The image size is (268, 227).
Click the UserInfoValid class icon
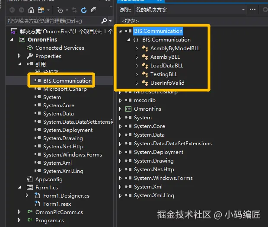coord(145,83)
